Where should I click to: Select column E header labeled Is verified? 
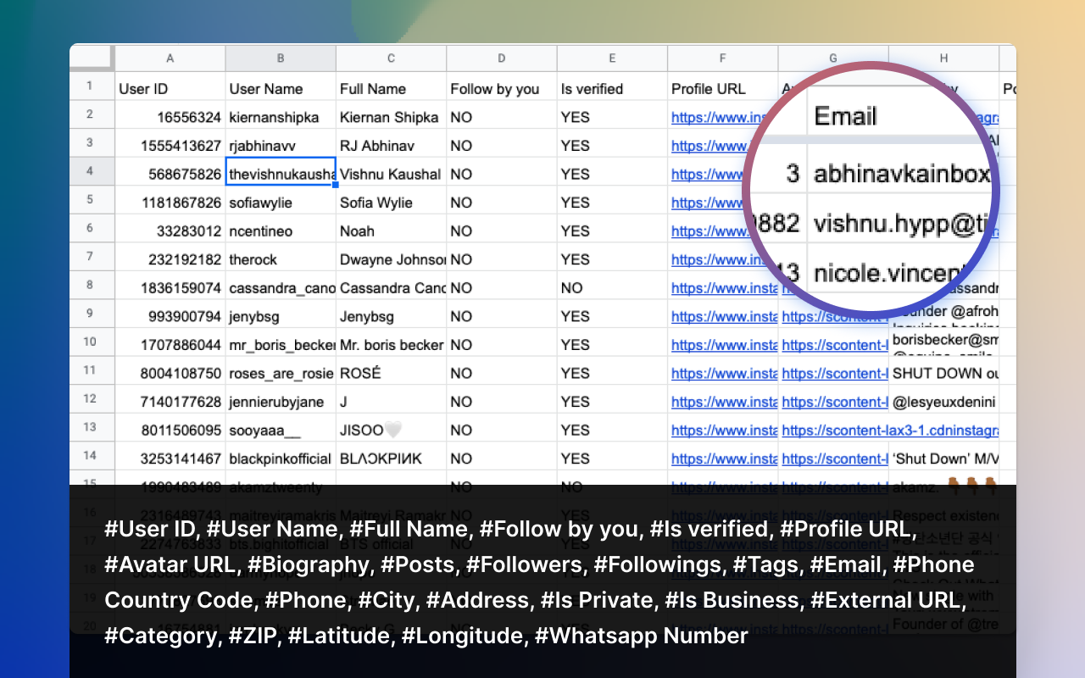(x=612, y=58)
